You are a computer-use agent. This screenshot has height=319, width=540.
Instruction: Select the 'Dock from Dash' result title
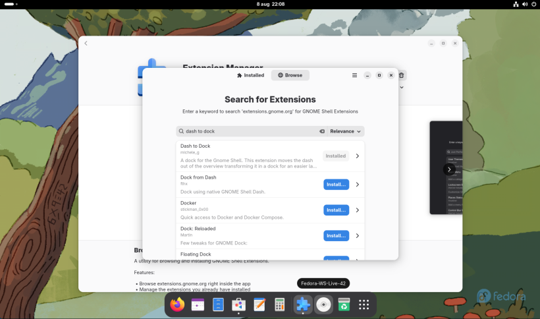coord(198,177)
